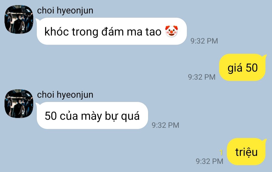Tap the timestamp next to the clown message
The height and width of the screenshot is (172, 272).
204,41
